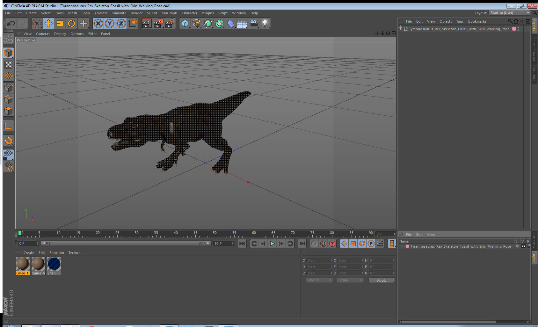Open the spline pen tool icon
This screenshot has width=538, height=327.
196,23
